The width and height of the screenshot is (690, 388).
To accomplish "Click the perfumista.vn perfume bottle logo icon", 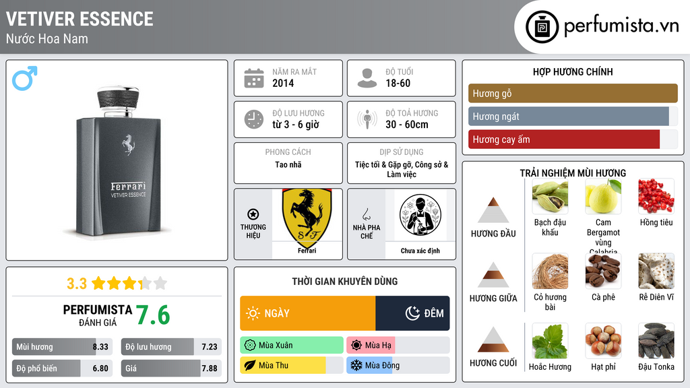I will (542, 27).
